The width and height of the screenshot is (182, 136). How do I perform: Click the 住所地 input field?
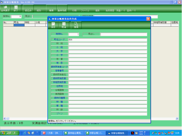click(x=108, y=87)
